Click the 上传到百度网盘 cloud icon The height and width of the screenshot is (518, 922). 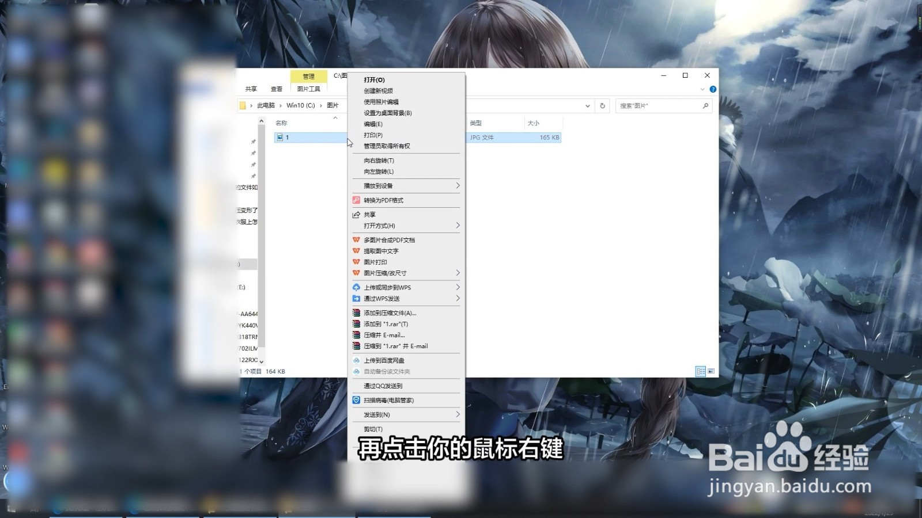coord(356,360)
